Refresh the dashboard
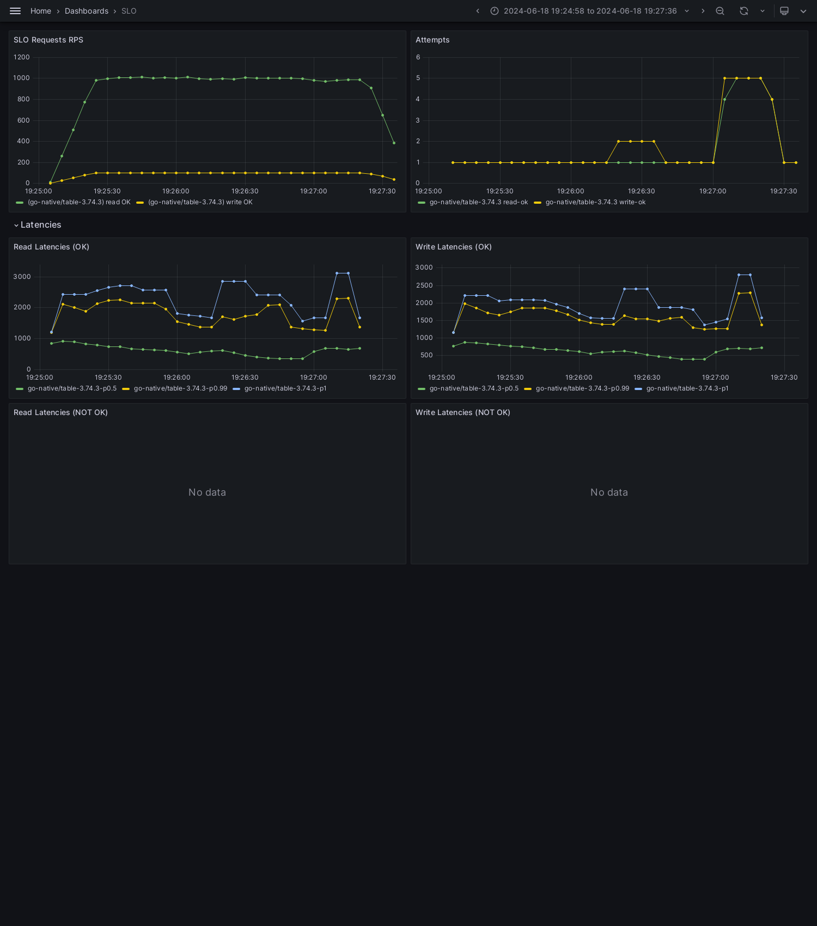This screenshot has height=926, width=817. click(744, 11)
